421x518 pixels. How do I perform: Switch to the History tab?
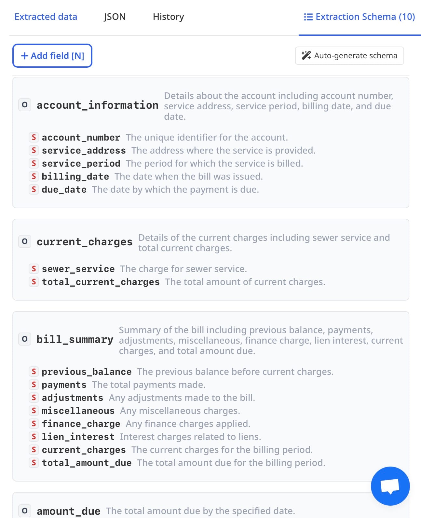(168, 17)
